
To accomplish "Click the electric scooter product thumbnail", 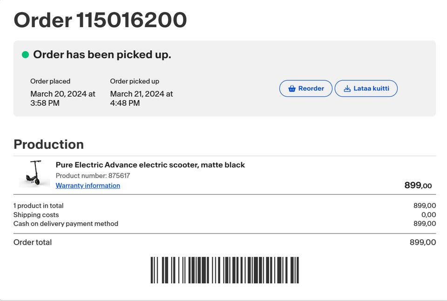I will click(34, 173).
